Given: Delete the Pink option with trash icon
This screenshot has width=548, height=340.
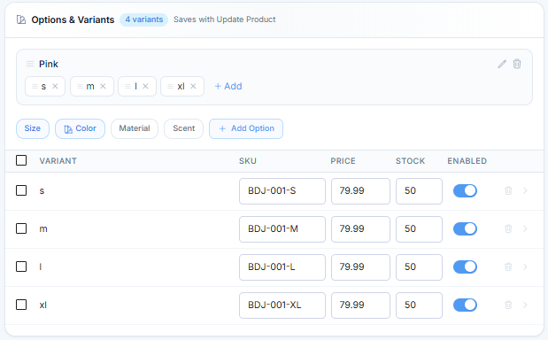Looking at the screenshot, I should pos(517,64).
